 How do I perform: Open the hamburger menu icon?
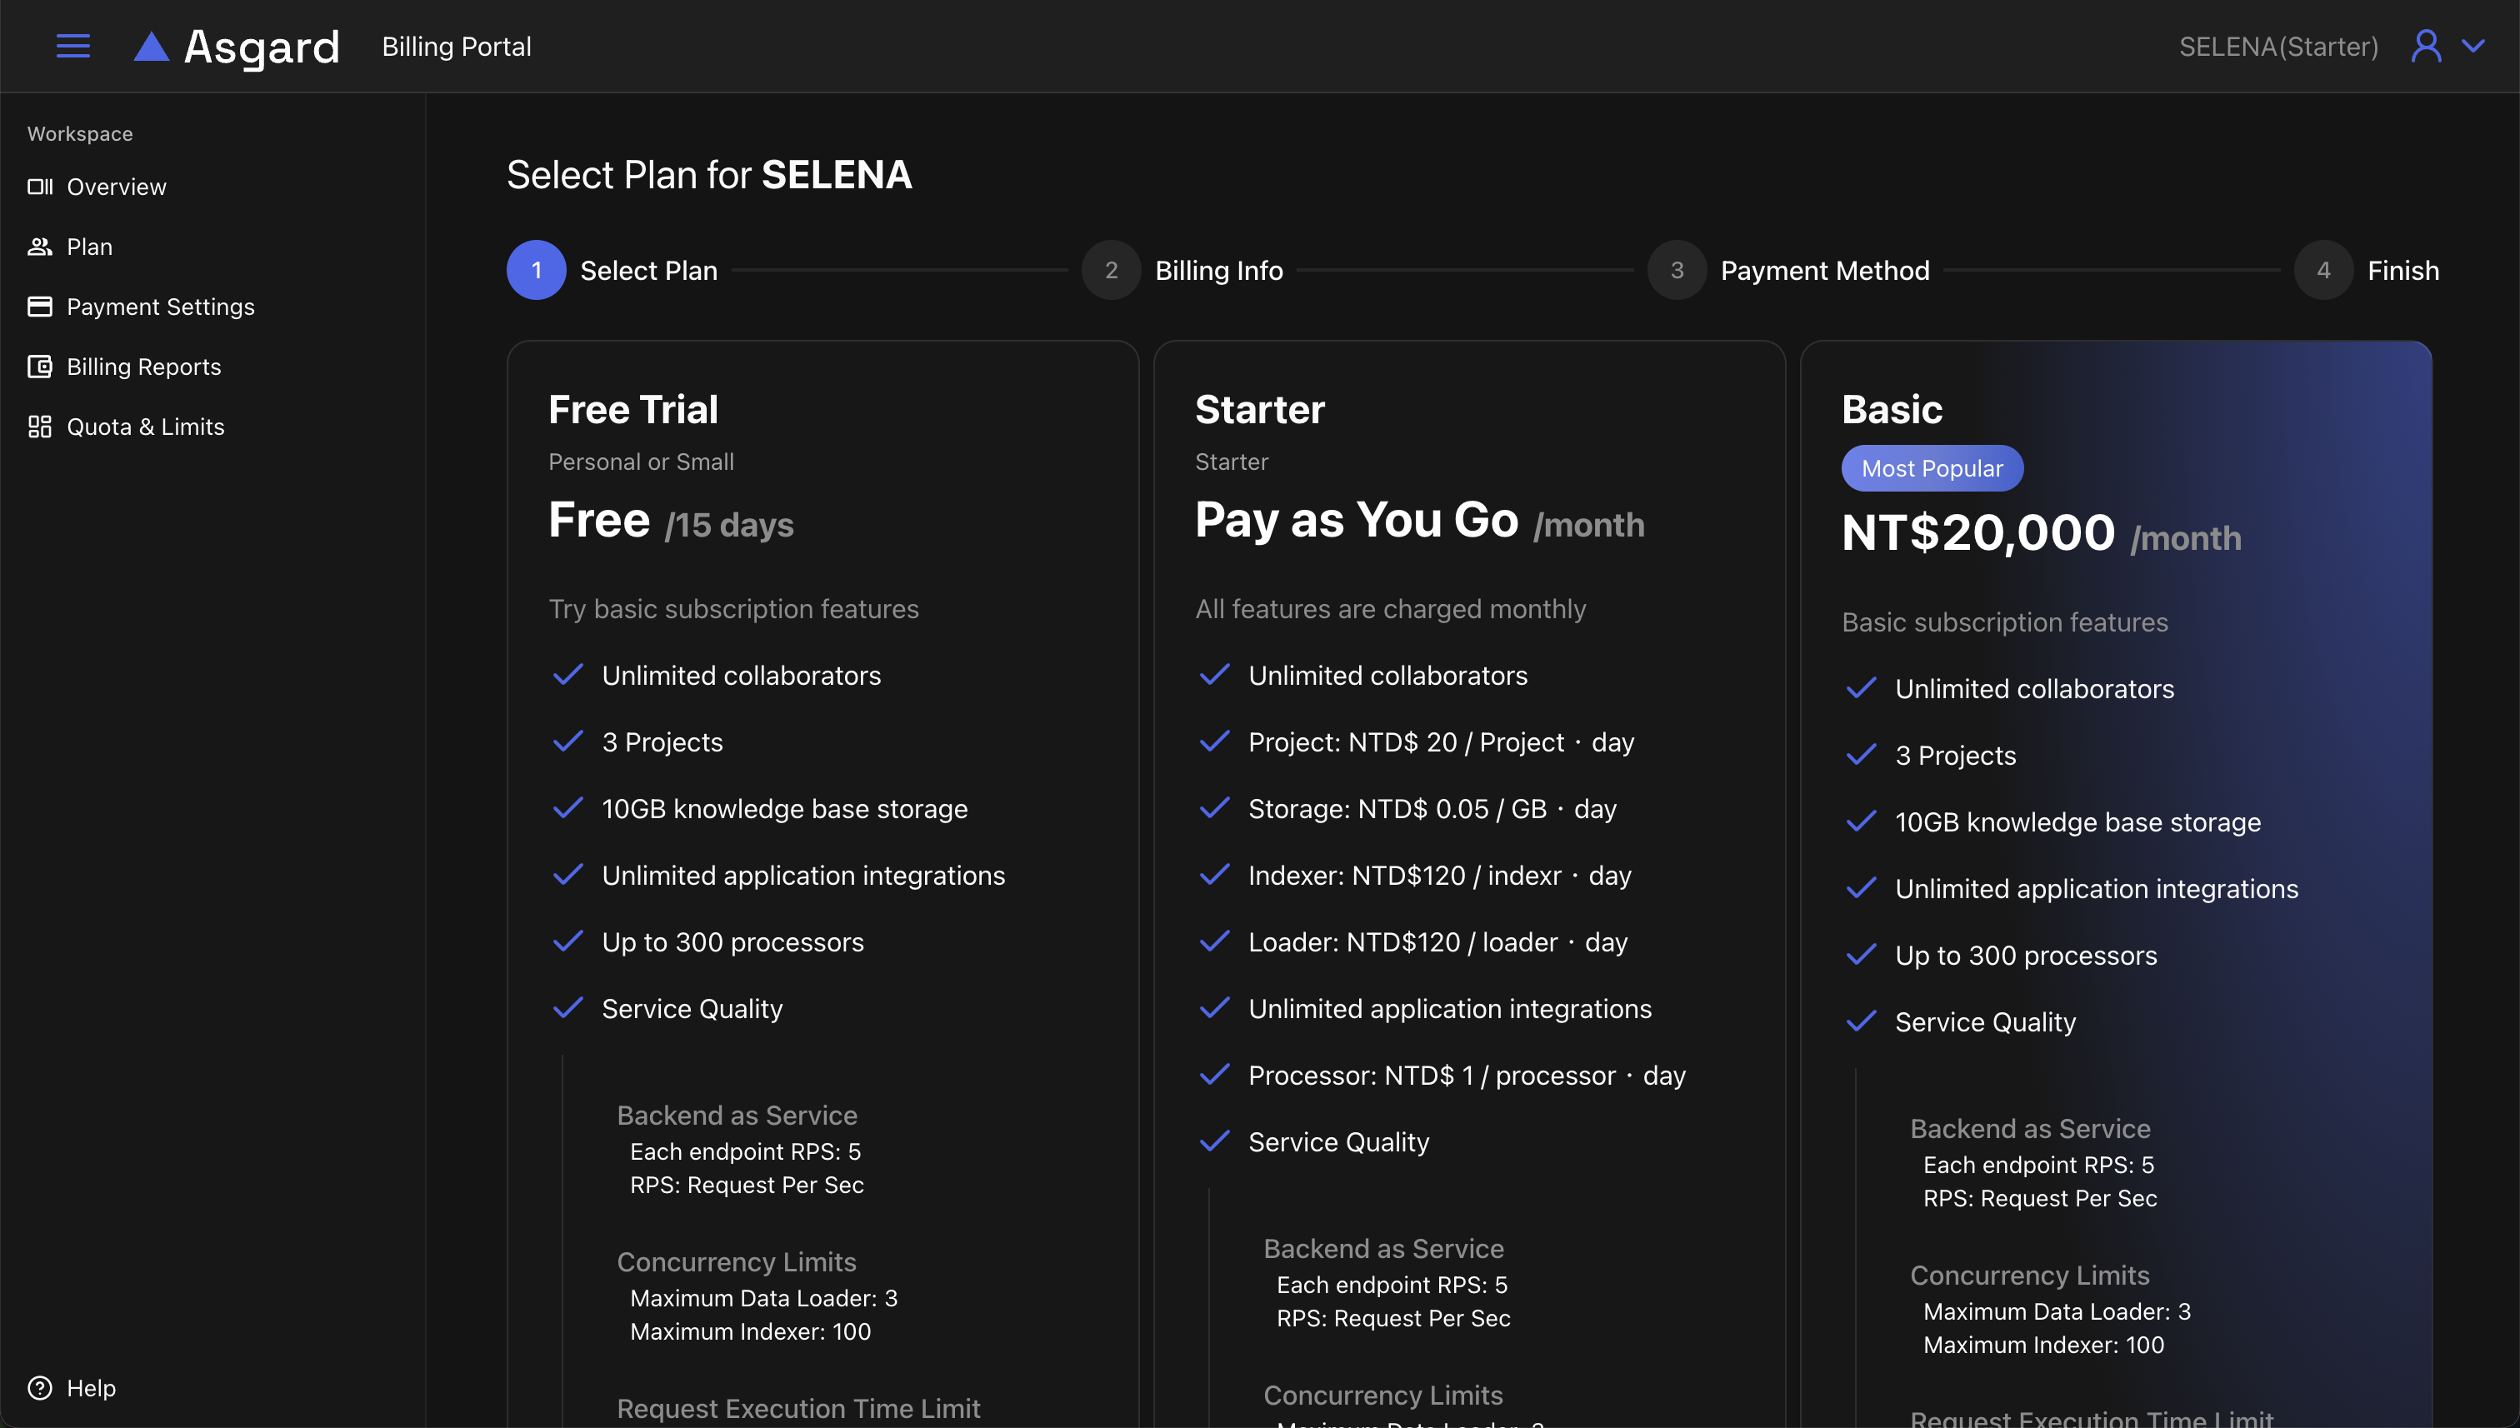click(x=72, y=46)
